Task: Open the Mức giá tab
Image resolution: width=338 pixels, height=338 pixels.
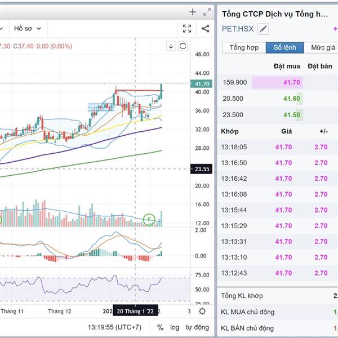Action: [x=322, y=48]
